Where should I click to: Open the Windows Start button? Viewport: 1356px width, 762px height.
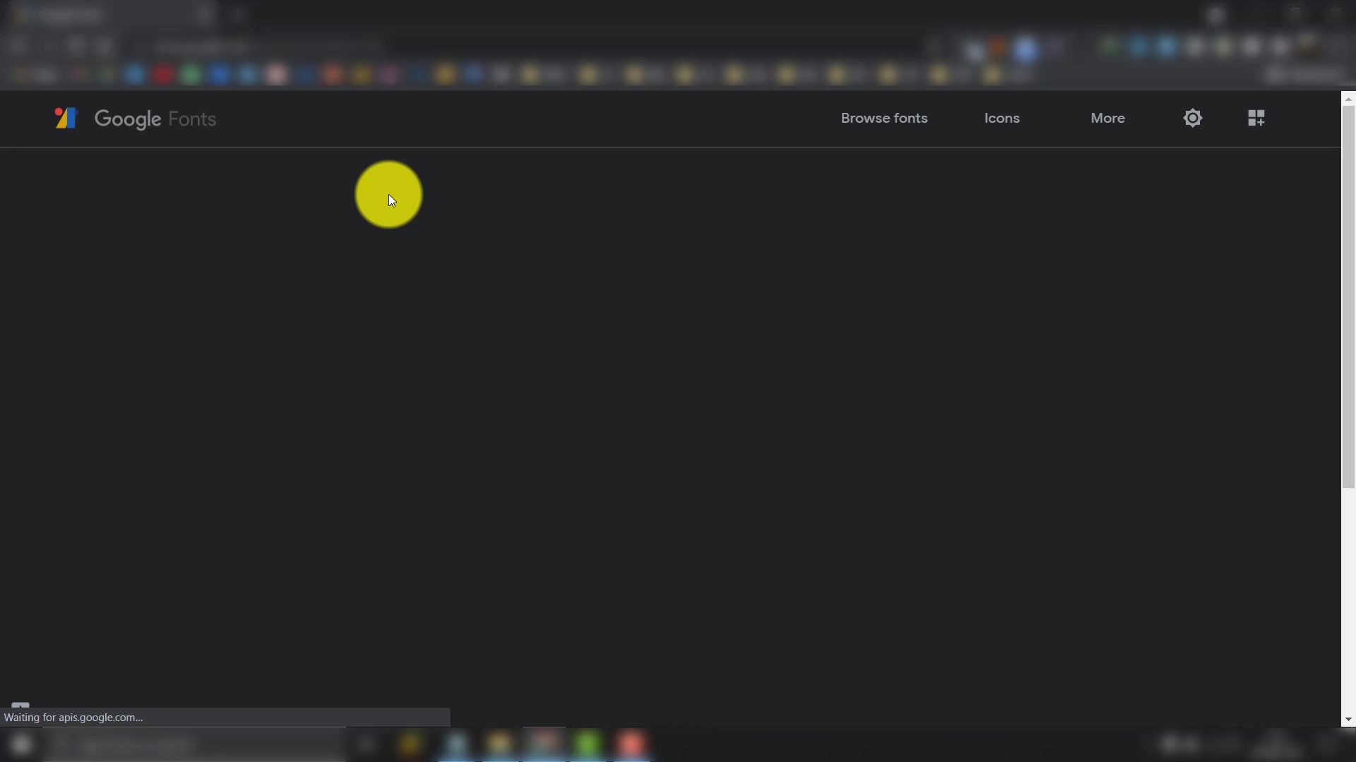click(21, 744)
